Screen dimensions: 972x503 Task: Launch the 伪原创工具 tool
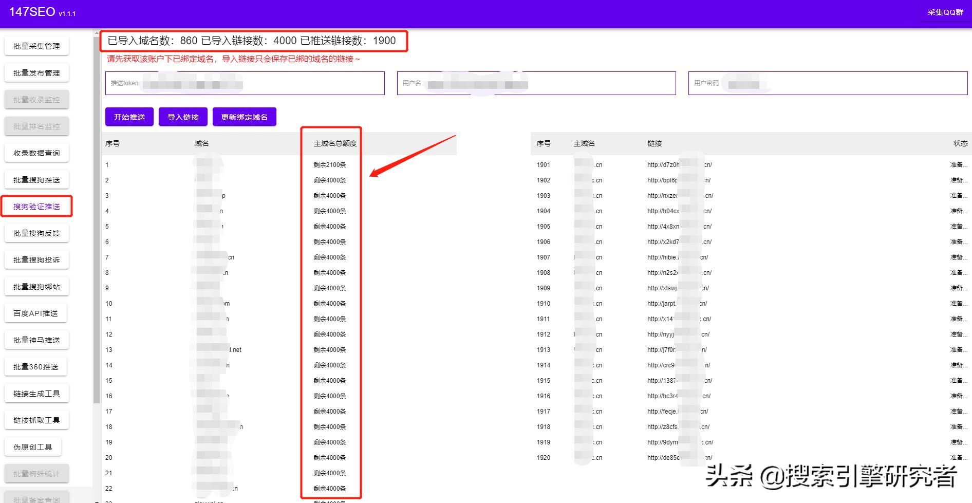coord(33,447)
